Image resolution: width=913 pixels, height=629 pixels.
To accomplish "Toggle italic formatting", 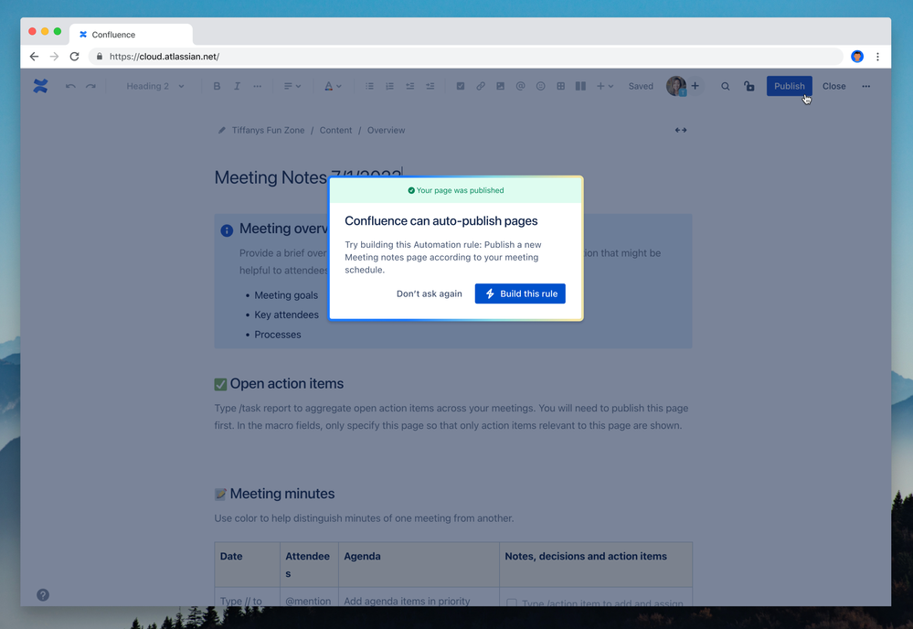I will point(237,86).
